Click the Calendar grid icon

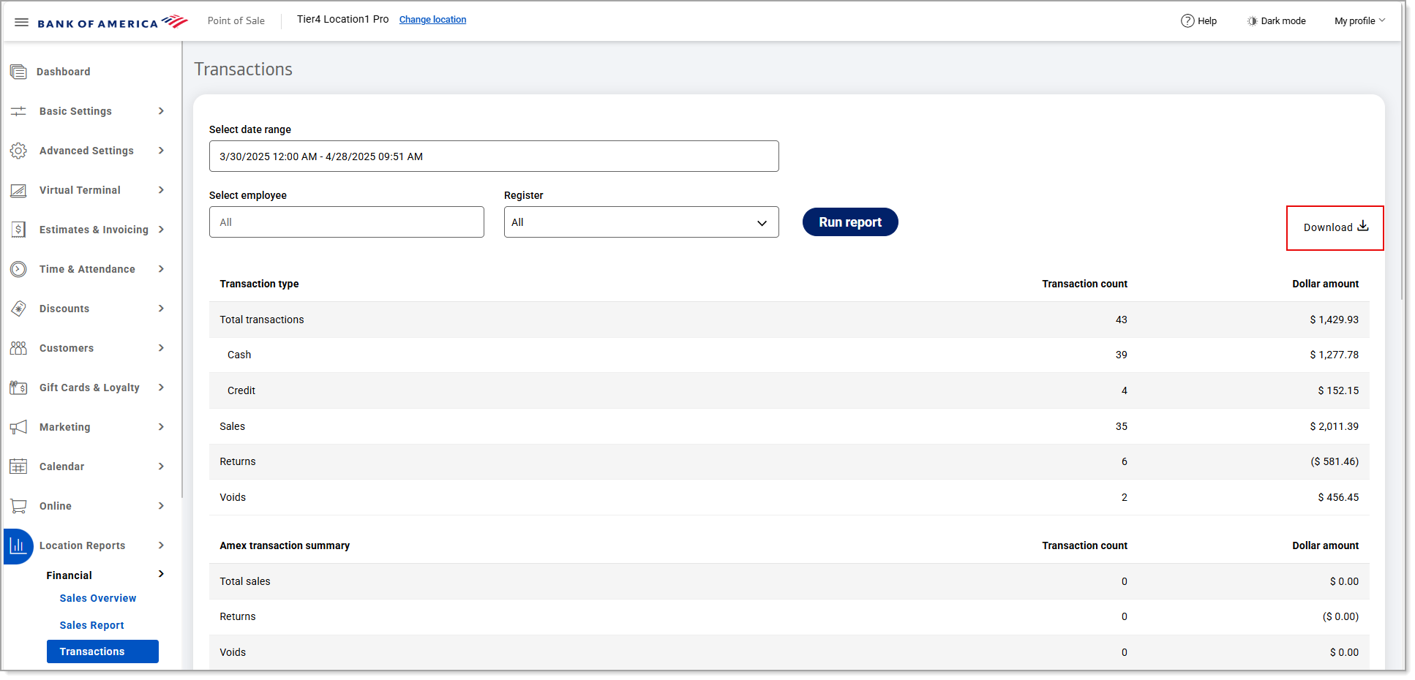click(18, 466)
